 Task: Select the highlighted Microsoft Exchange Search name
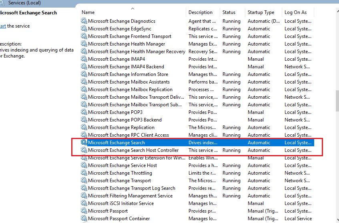[116, 143]
